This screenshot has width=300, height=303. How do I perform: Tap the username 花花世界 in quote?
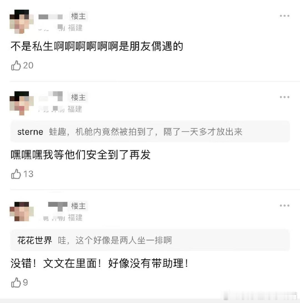click(35, 240)
